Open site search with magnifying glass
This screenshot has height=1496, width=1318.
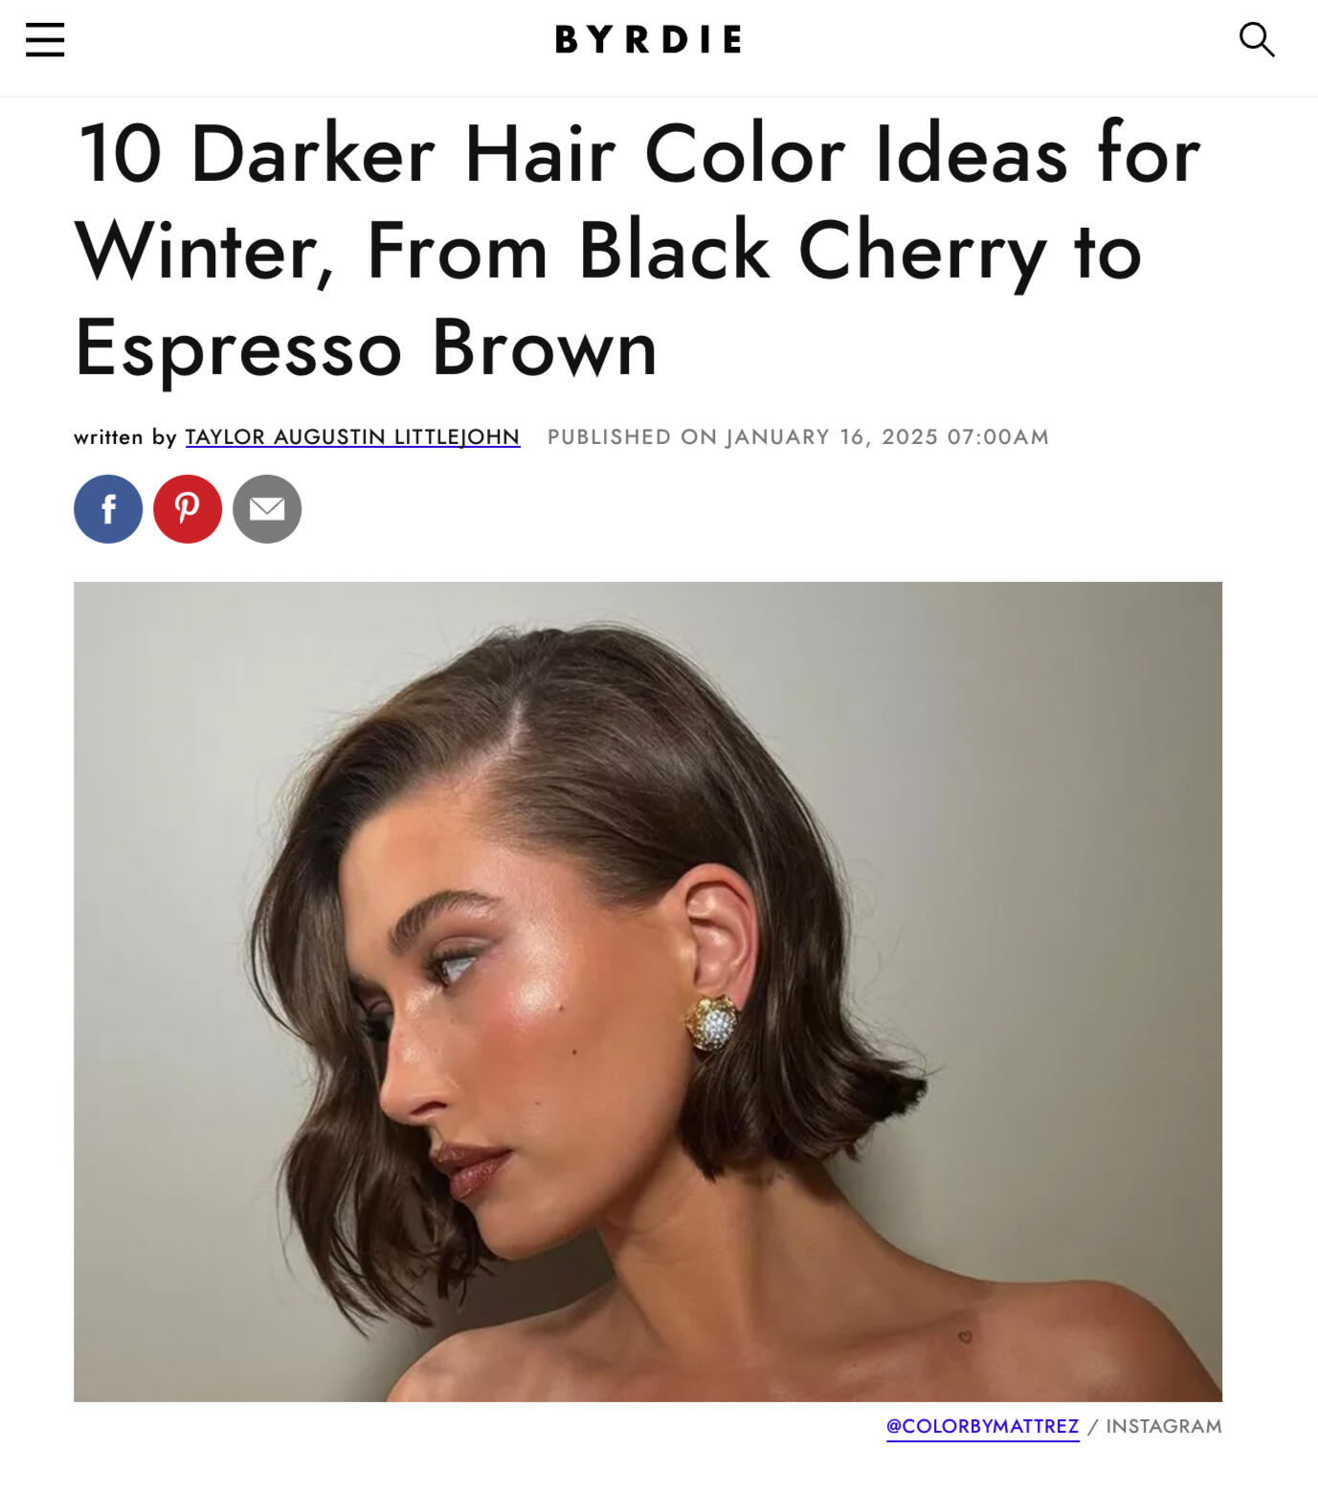click(1257, 40)
